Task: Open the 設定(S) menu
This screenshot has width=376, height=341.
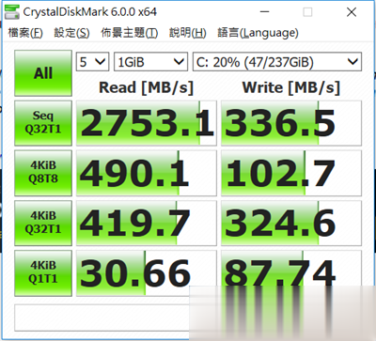Action: click(x=71, y=33)
